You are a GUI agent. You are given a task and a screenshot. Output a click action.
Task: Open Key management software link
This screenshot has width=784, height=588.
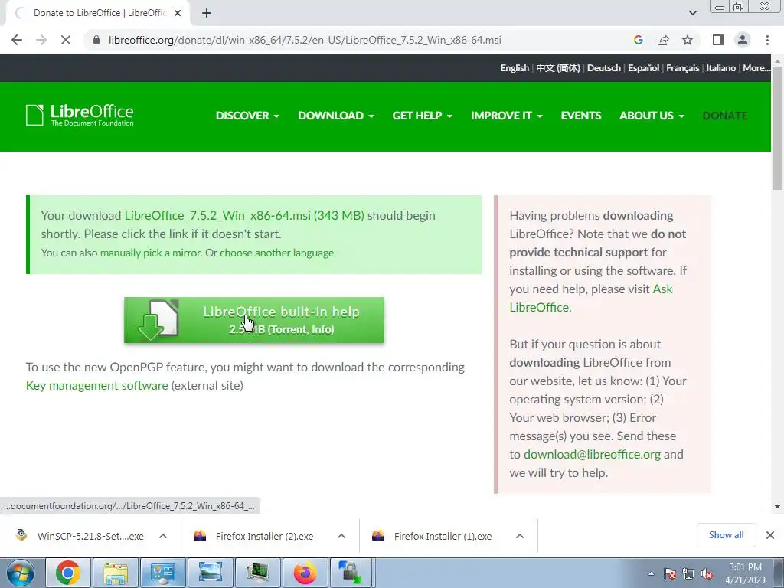pos(97,386)
